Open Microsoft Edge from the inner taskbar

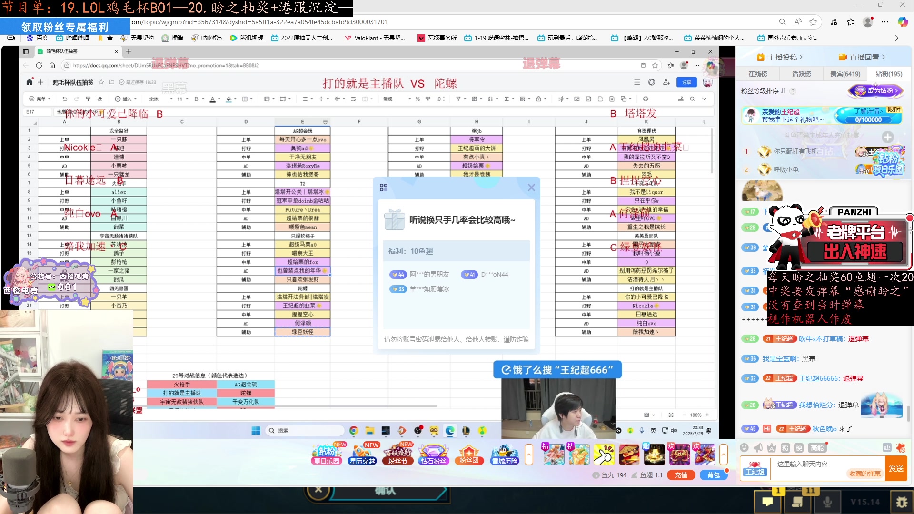tap(450, 430)
